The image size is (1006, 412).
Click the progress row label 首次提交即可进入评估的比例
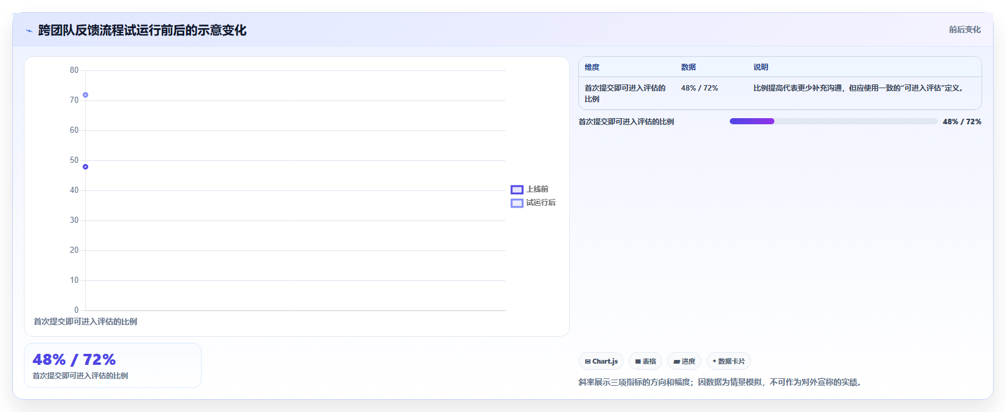tap(626, 122)
